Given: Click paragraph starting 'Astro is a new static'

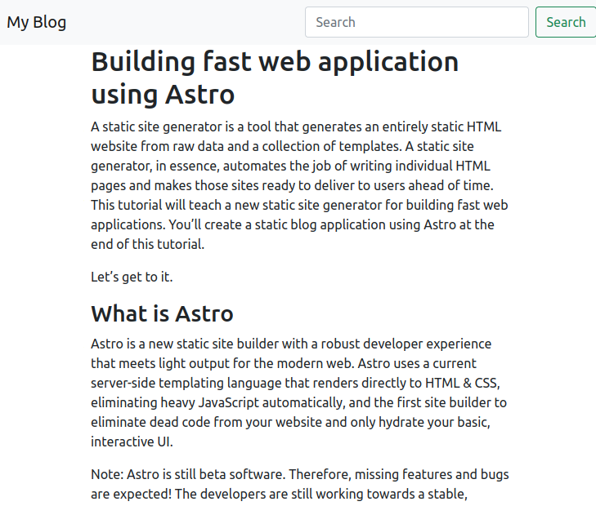Looking at the screenshot, I should (x=299, y=393).
